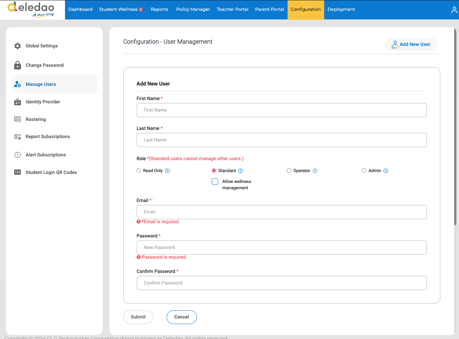459x339 pixels.
Task: Focus the Last Name field
Action: click(x=282, y=140)
